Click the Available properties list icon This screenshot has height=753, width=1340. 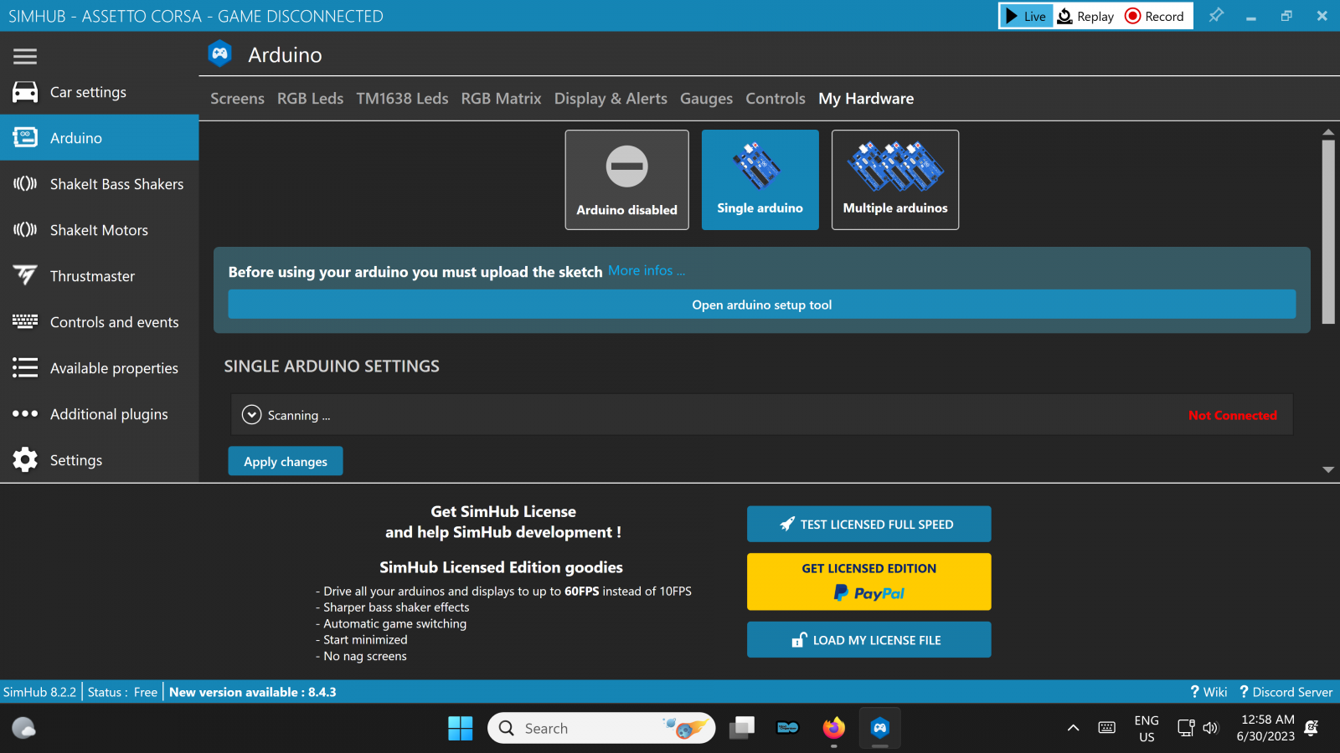(25, 367)
